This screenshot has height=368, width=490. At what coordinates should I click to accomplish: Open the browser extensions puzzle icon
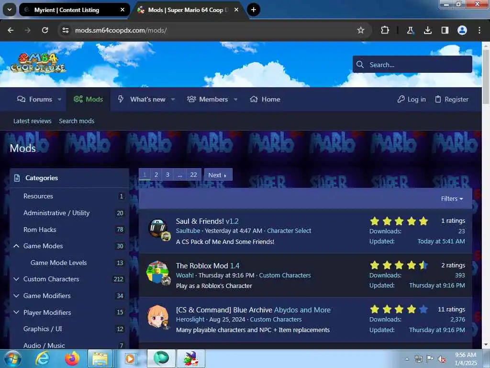pos(385,30)
